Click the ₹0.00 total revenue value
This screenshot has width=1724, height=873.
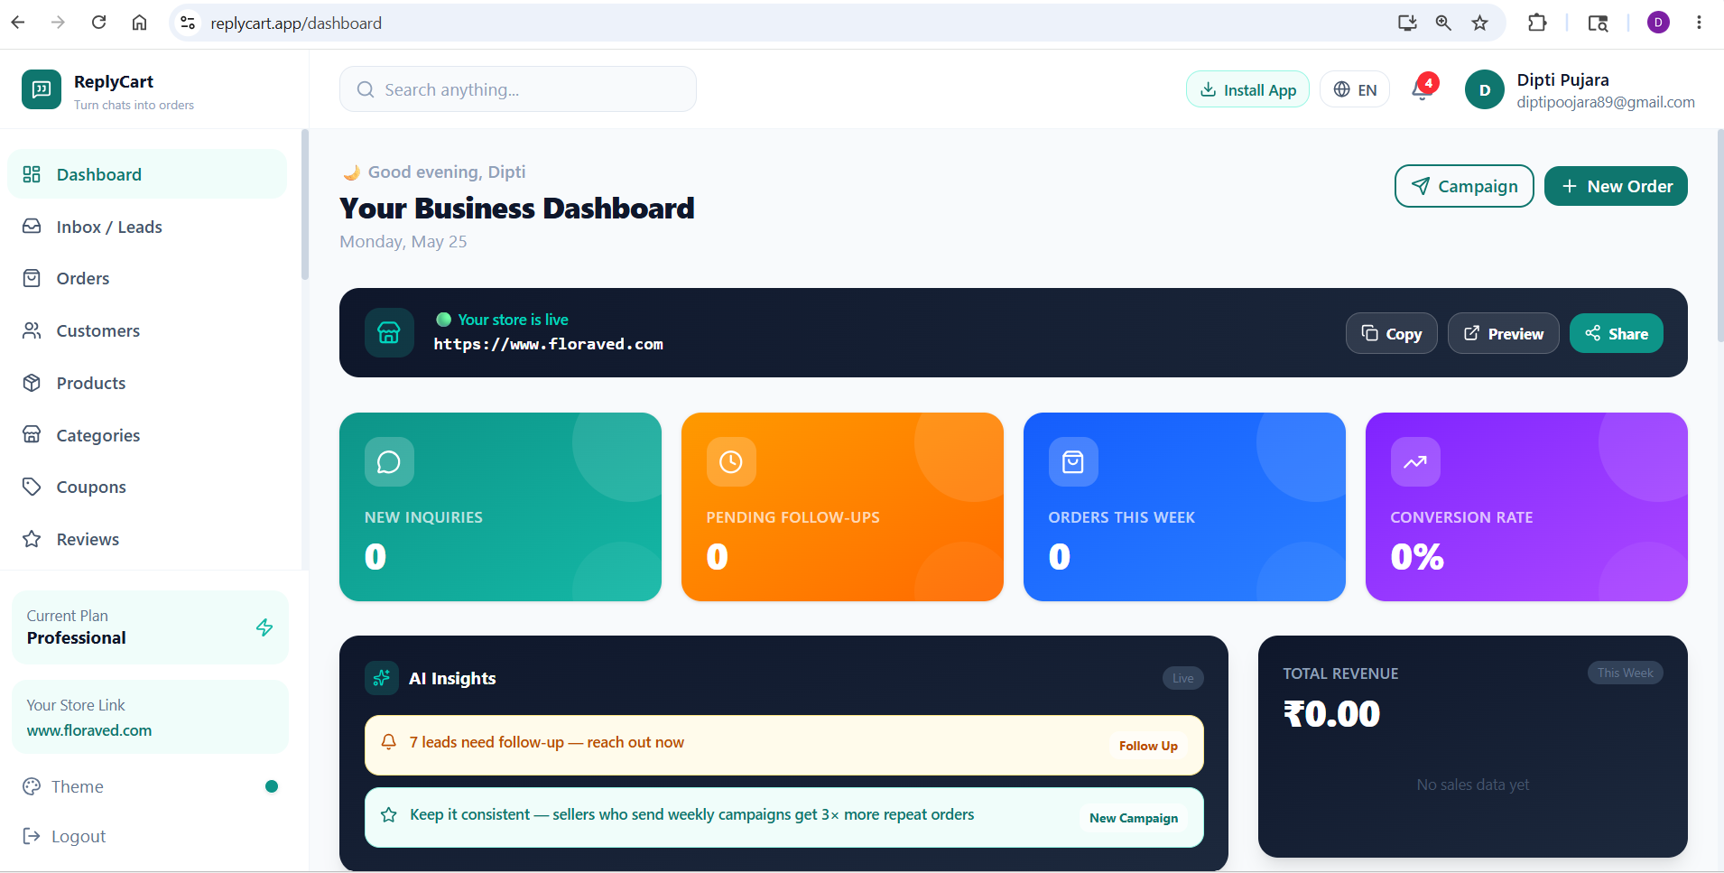tap(1331, 714)
